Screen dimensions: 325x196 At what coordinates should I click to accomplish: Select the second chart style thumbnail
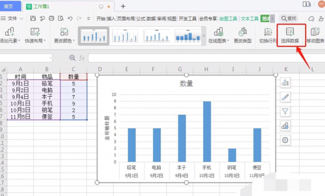(x=125, y=36)
